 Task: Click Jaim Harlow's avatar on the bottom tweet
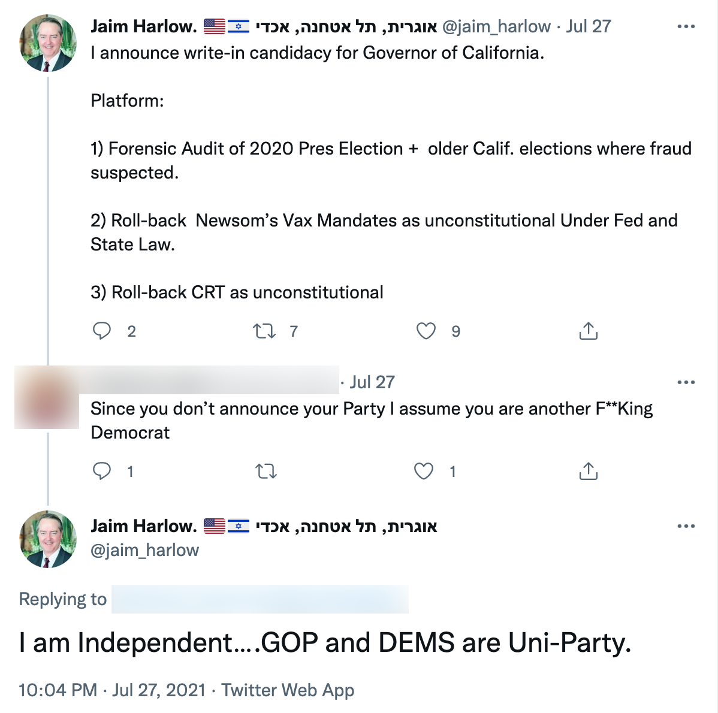point(48,539)
